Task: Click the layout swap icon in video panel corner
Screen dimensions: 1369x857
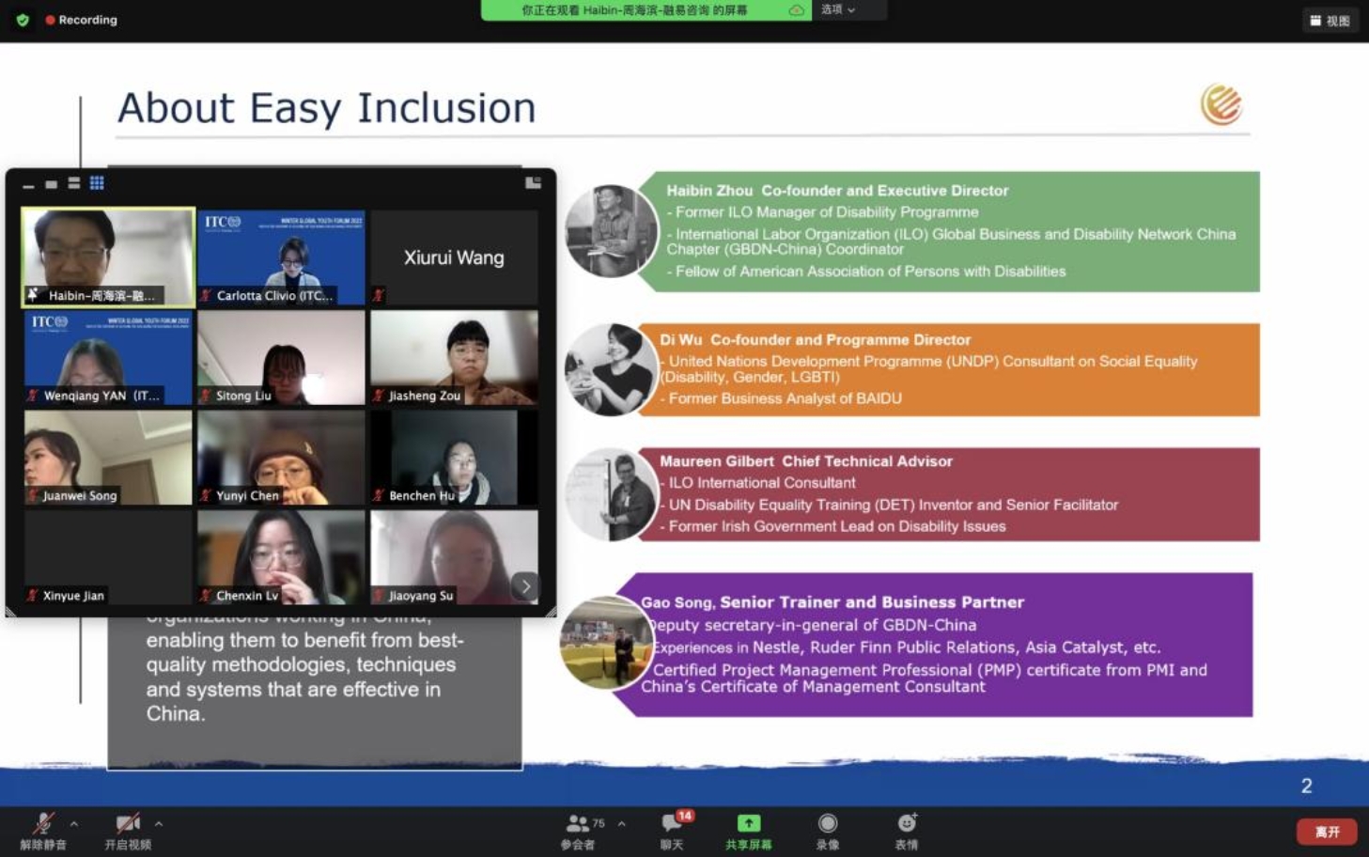Action: pos(533,183)
